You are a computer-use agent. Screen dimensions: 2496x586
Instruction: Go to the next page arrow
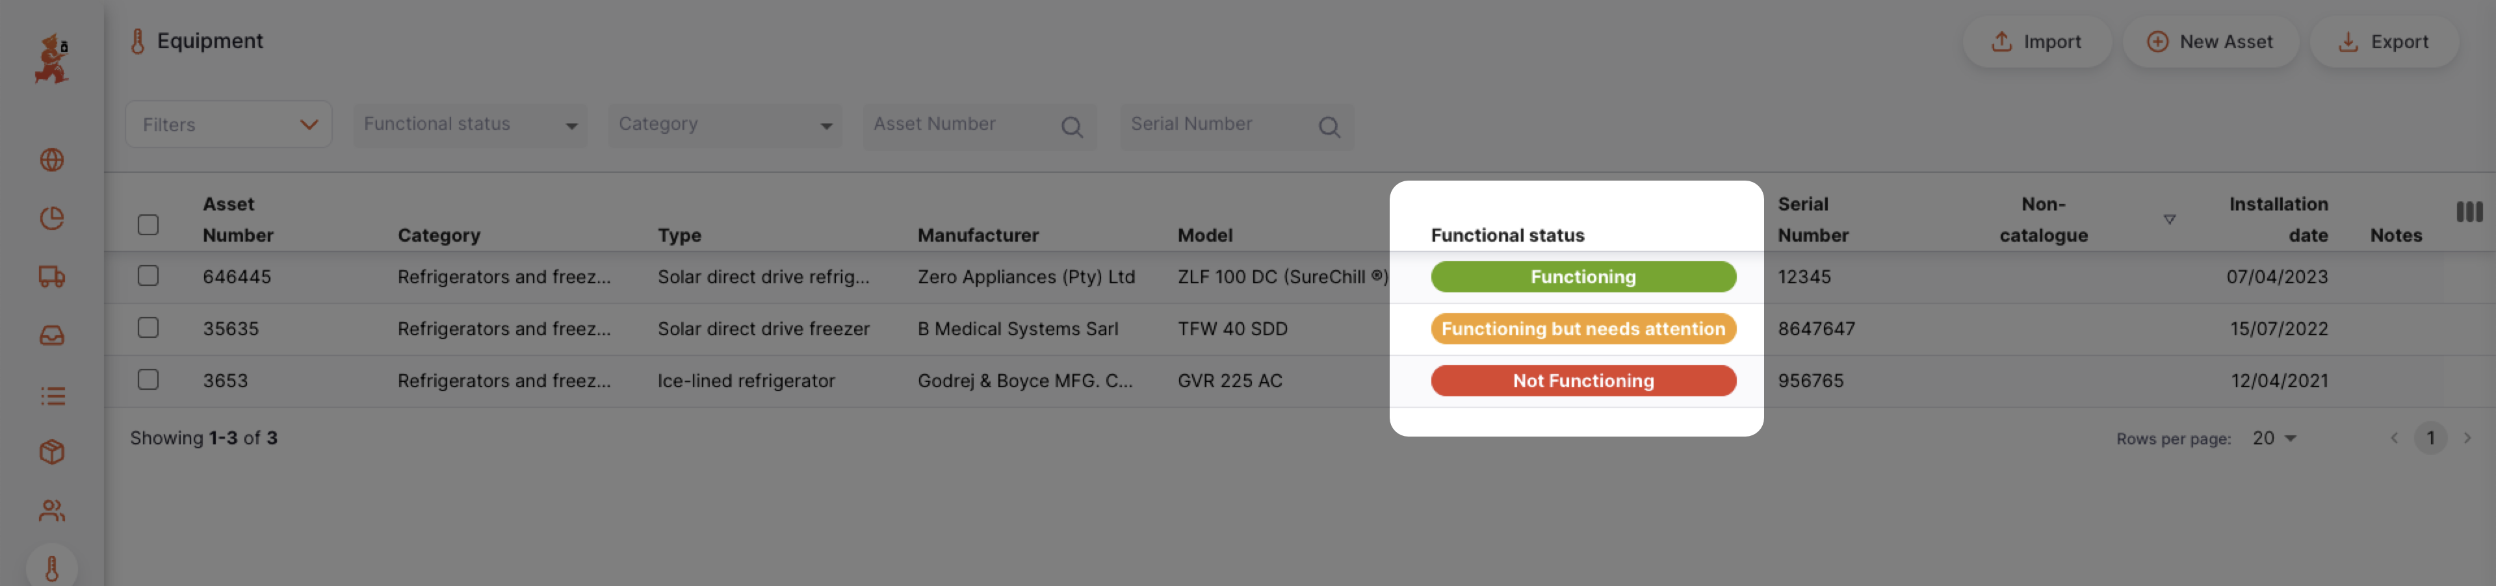[2467, 439]
